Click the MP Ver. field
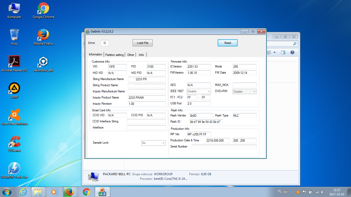Viewport: 351px width, 197px height. pos(199,134)
